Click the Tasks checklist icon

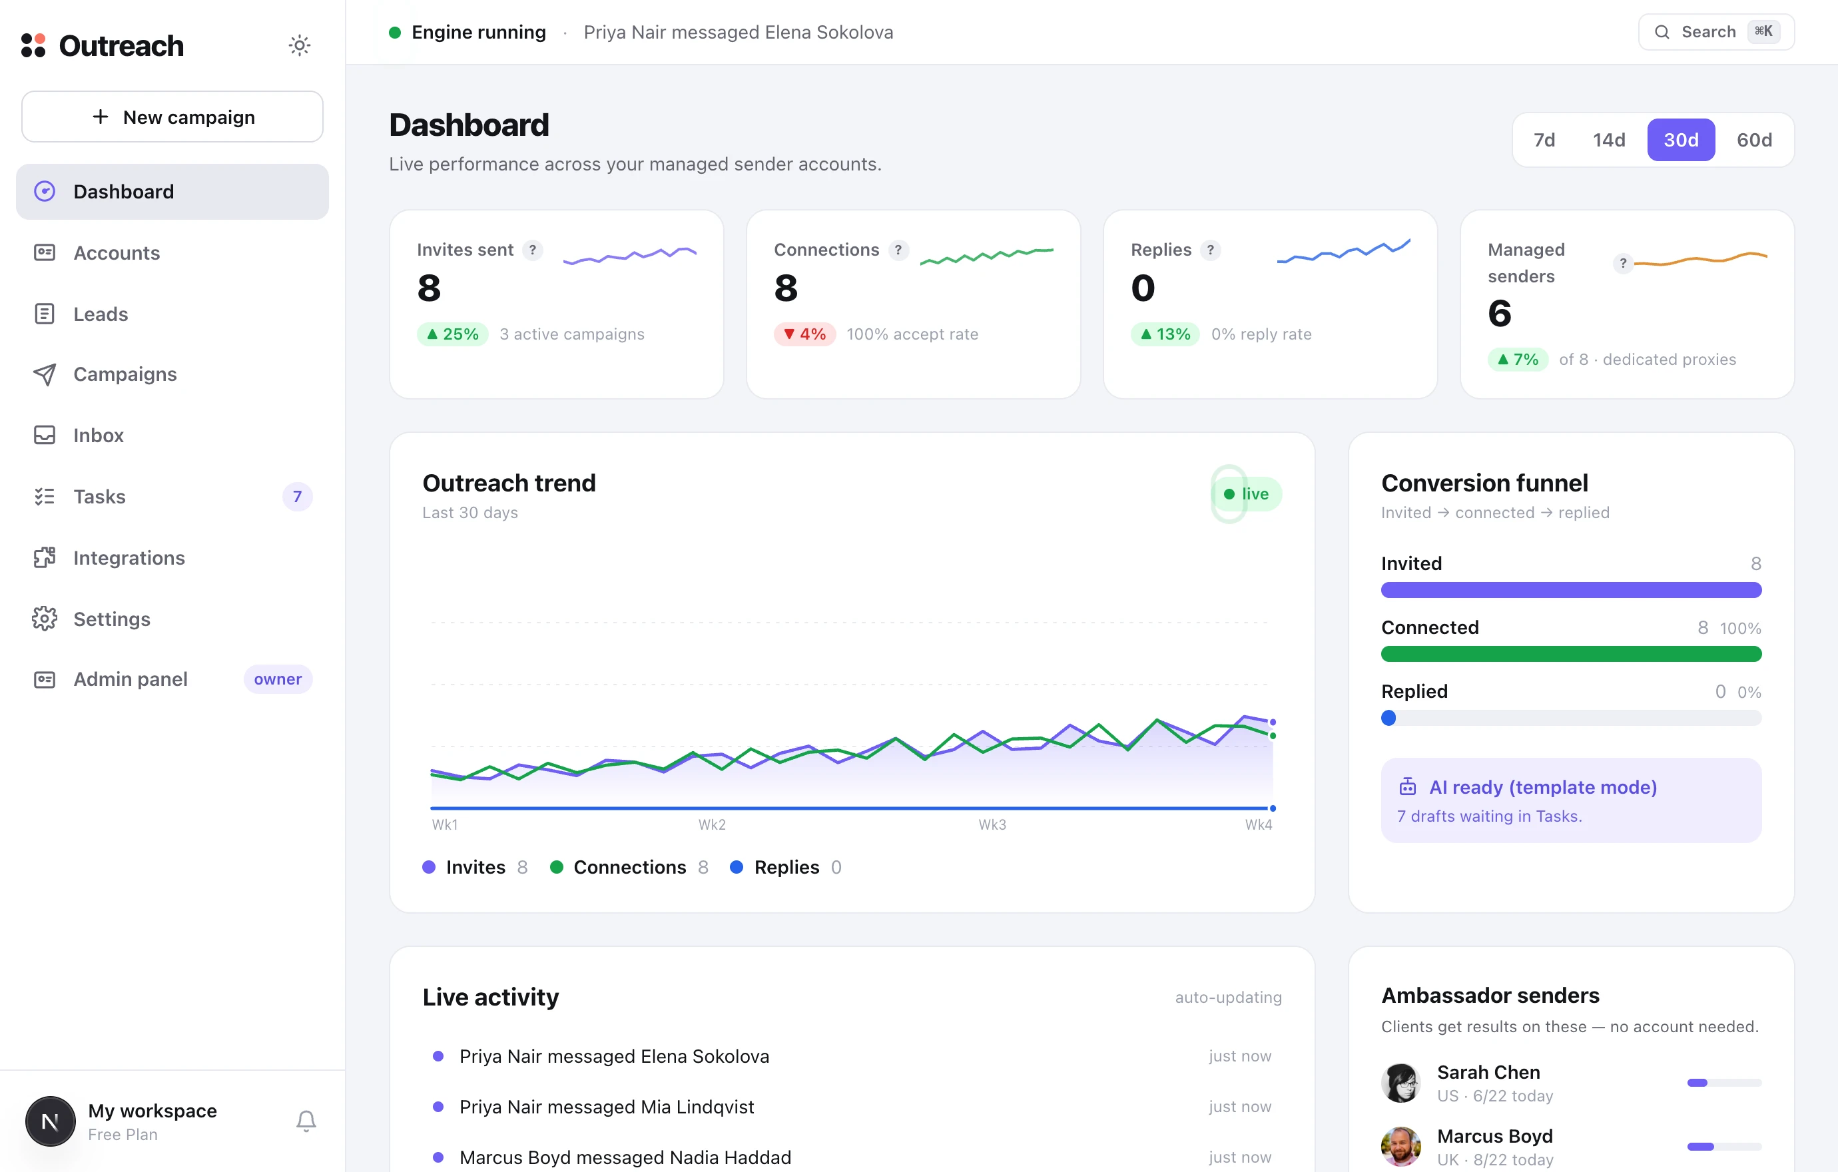point(45,496)
